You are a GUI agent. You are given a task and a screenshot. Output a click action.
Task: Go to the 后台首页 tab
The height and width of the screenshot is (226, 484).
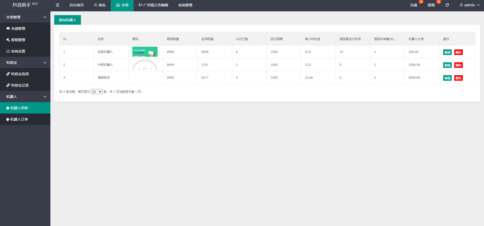click(x=77, y=5)
